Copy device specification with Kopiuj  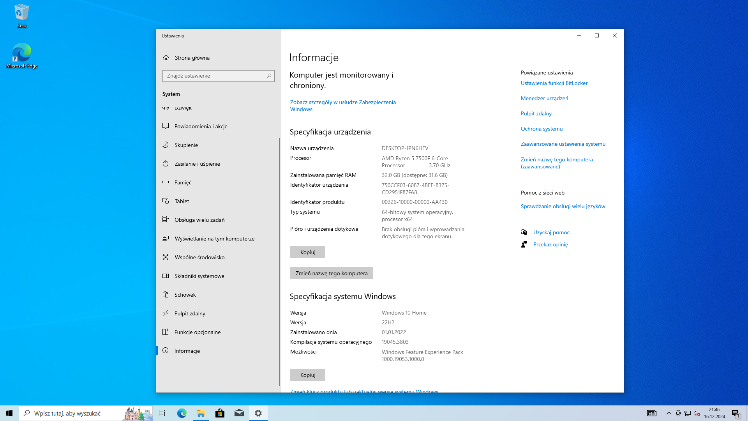(x=308, y=252)
